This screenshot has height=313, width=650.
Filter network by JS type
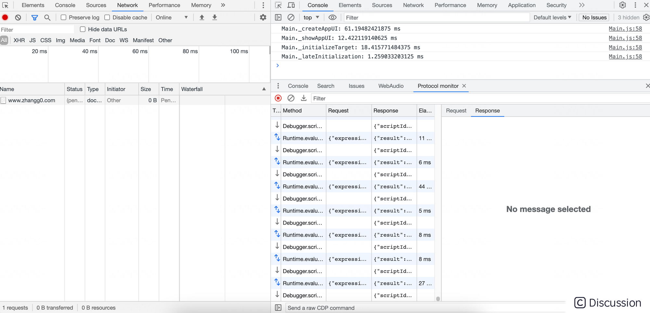[x=32, y=40]
